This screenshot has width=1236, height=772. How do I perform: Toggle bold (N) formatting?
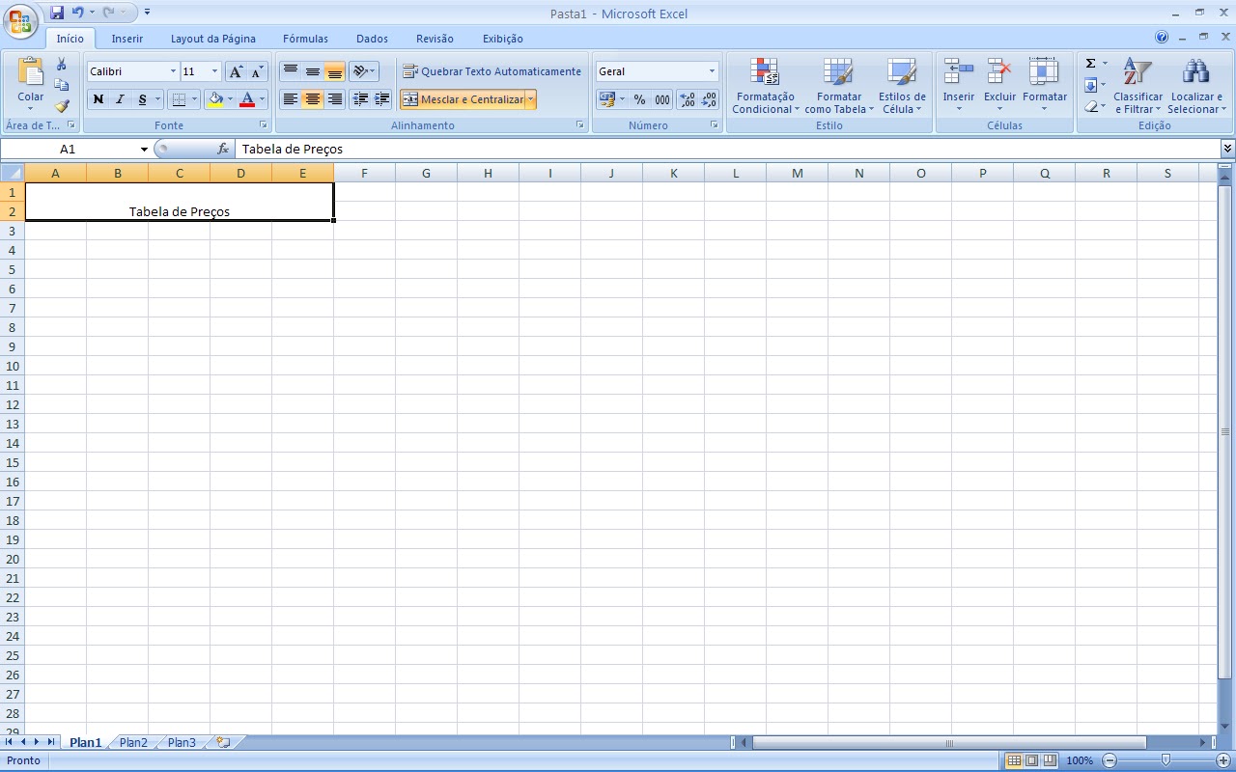pos(98,99)
